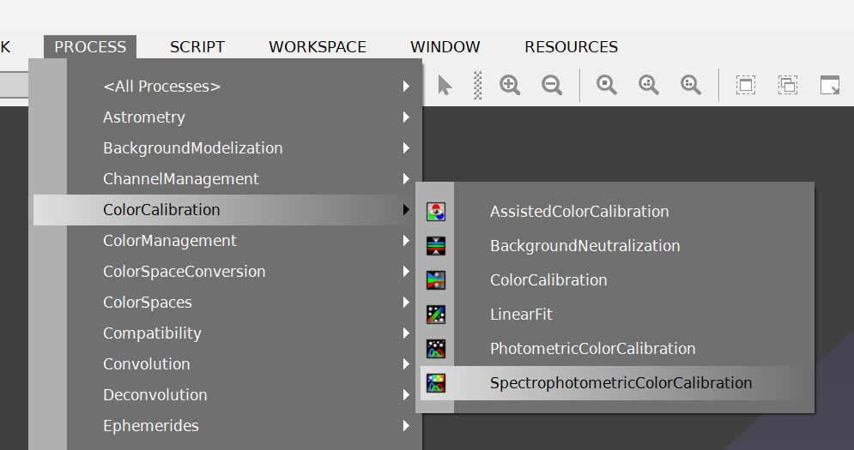Select the arrow pointer tool
This screenshot has height=450, width=854.
[445, 85]
